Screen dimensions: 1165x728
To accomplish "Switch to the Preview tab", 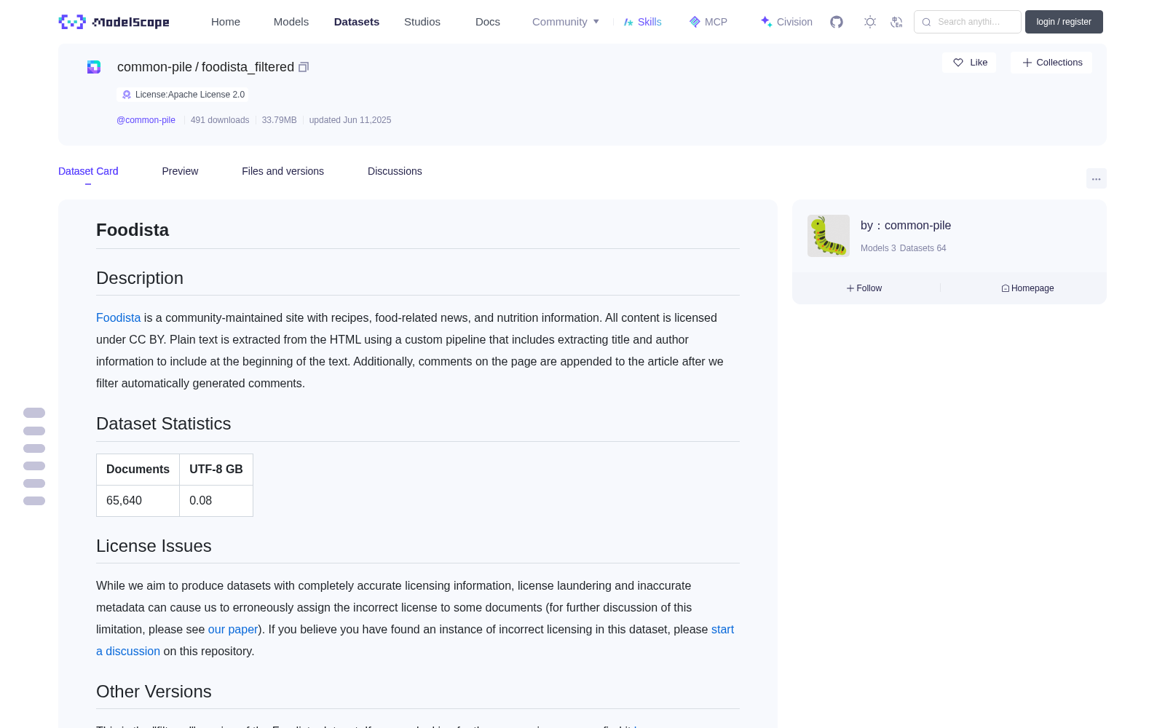I will (180, 171).
